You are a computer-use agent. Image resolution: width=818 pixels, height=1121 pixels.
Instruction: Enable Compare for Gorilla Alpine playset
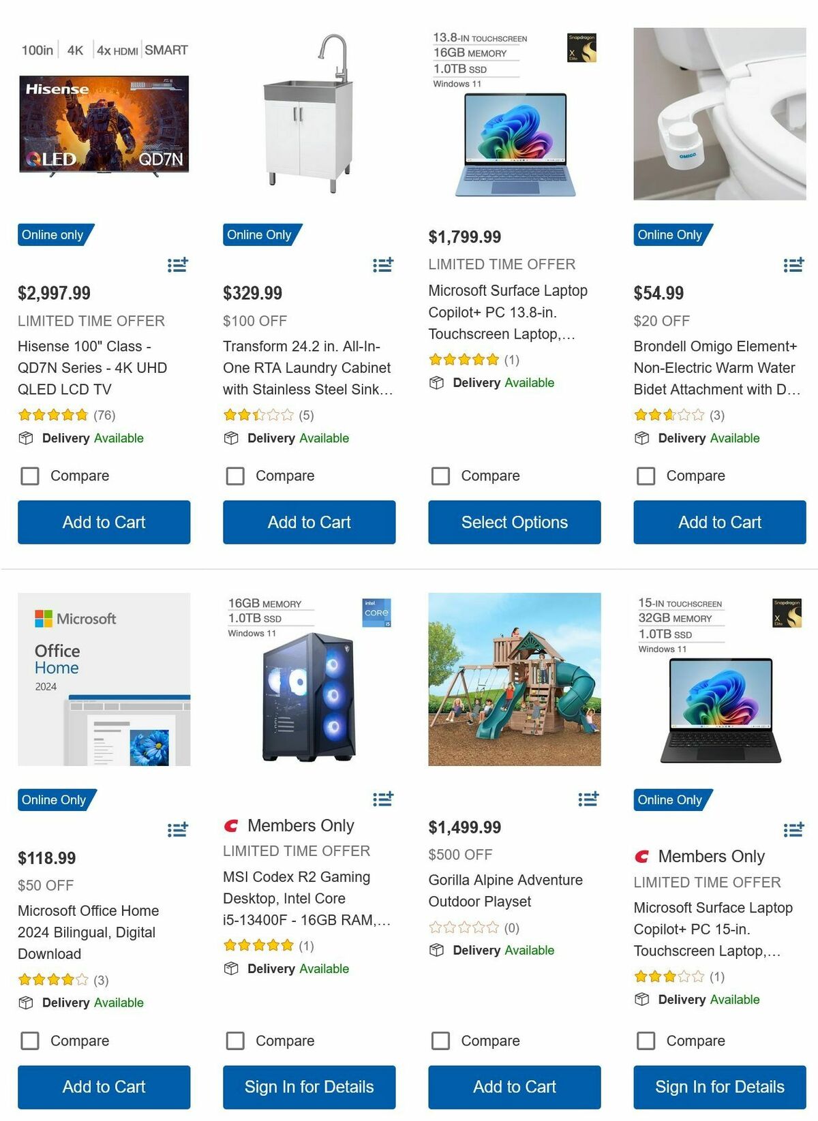[441, 1041]
